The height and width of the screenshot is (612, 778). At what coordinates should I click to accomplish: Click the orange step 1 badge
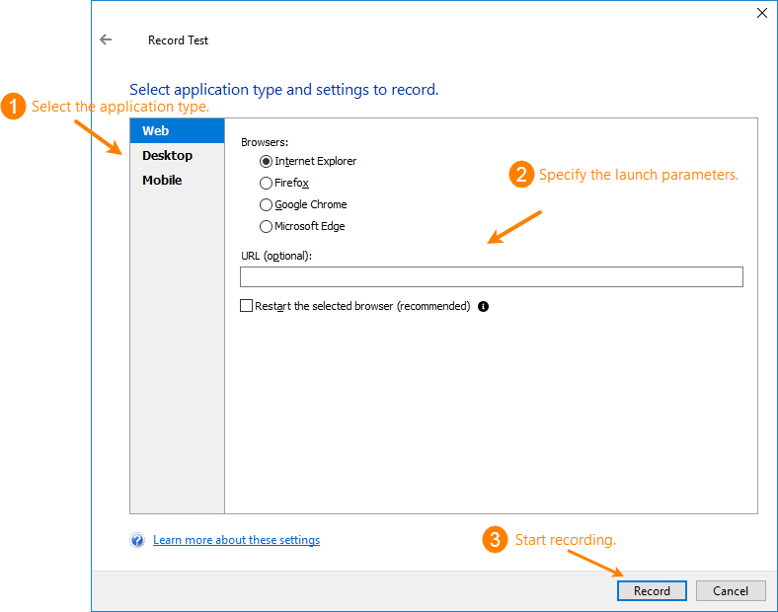[13, 107]
